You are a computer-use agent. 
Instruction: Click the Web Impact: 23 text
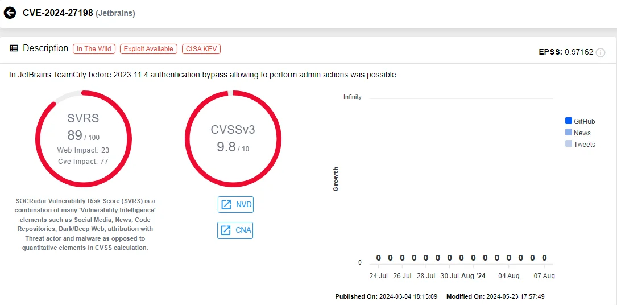click(x=83, y=150)
